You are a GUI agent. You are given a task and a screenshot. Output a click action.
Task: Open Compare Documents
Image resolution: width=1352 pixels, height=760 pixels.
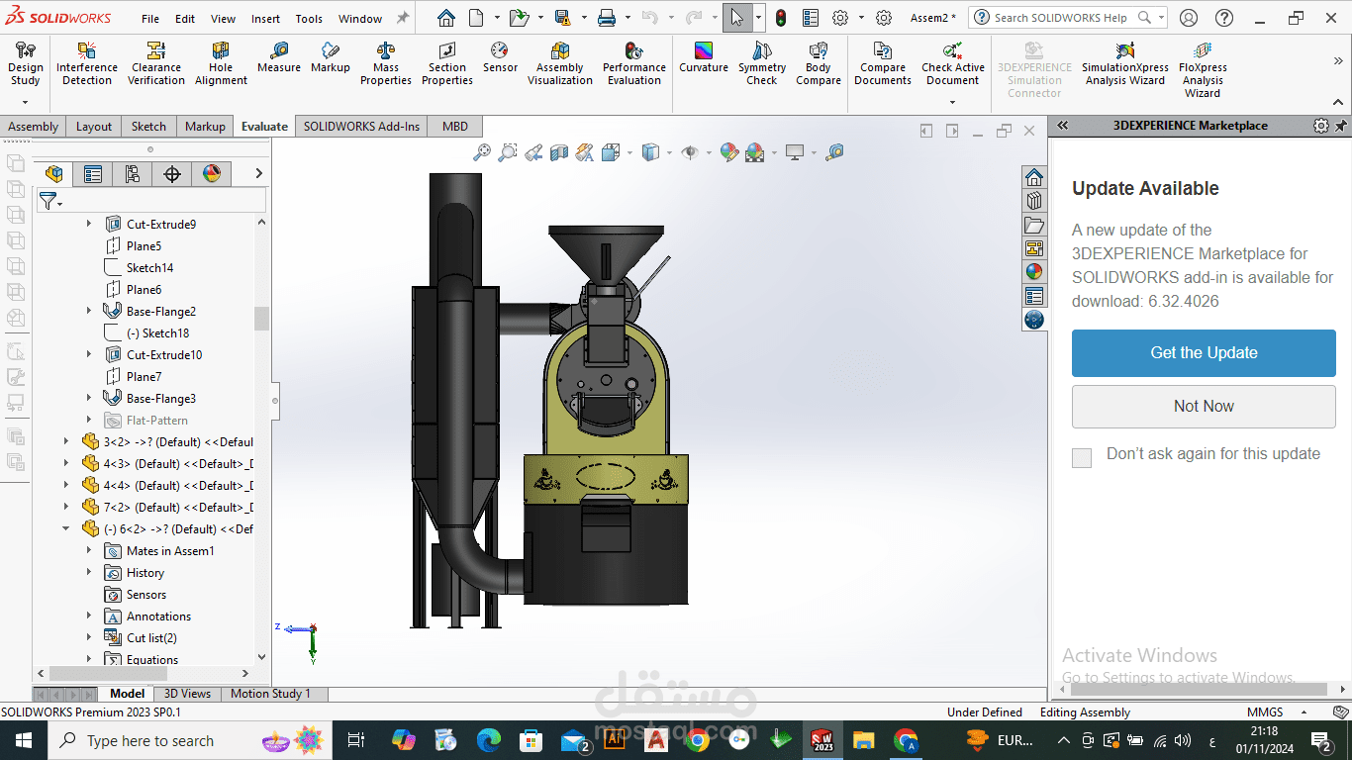point(883,65)
